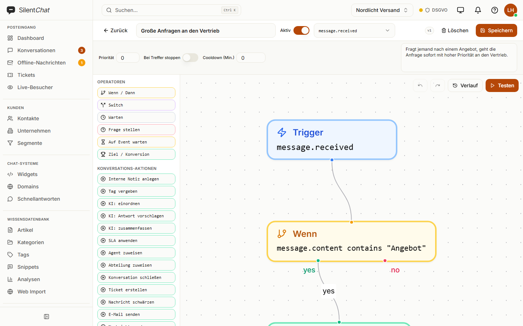This screenshot has width=523, height=326.
Task: Open Web Import in the sidebar
Action: [x=46, y=292]
